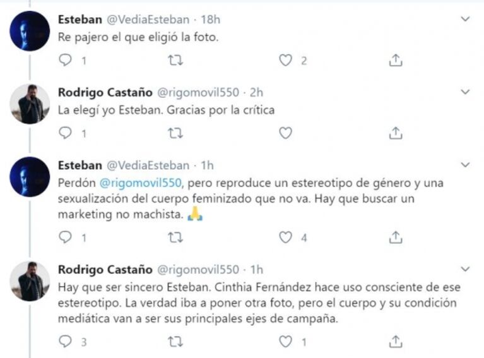484x358 pixels.
Task: Open more options on Esteban's first tweet
Action: (x=466, y=20)
